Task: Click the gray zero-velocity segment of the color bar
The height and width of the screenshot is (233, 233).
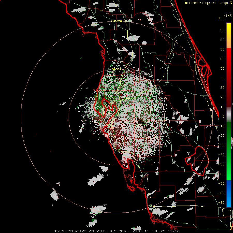Action: 229,114
